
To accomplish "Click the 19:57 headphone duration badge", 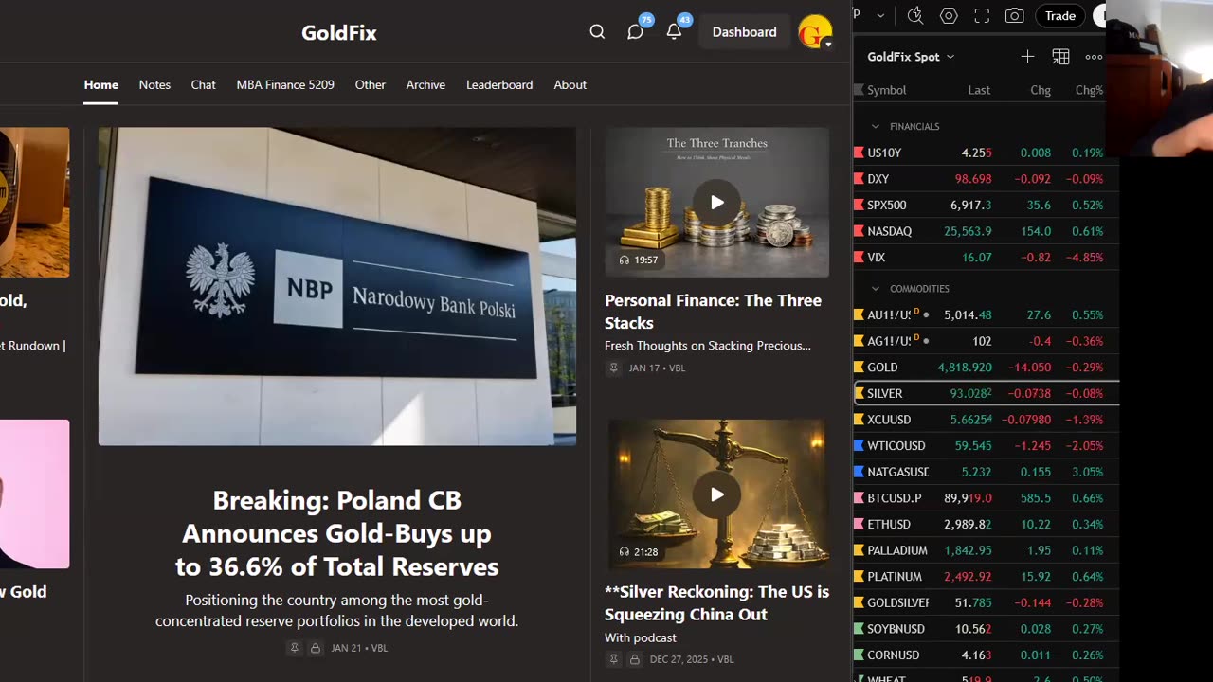I will tap(638, 260).
